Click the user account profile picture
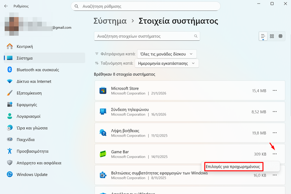The height and width of the screenshot is (194, 291). [17, 24]
